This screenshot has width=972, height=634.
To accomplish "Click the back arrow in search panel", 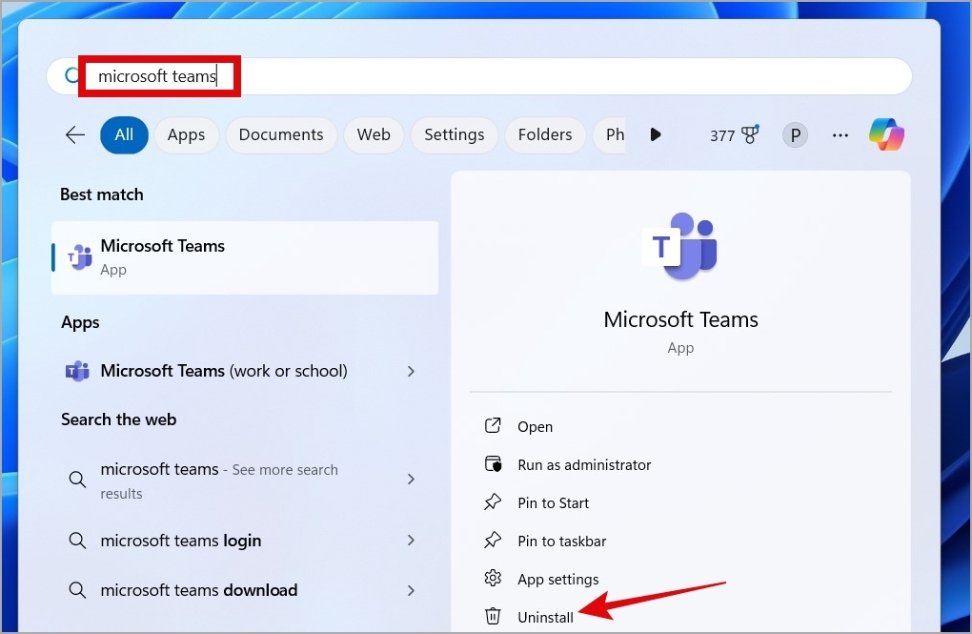I will (75, 134).
